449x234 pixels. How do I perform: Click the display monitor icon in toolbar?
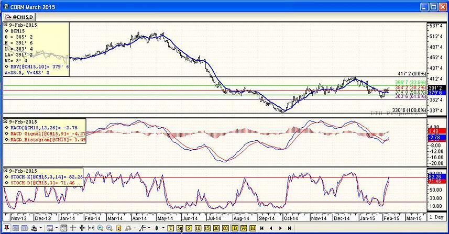[x=50, y=228]
